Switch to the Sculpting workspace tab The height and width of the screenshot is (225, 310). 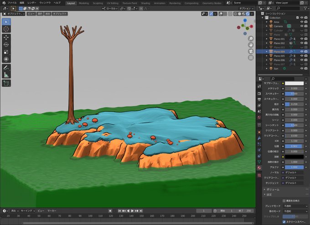tap(98, 3)
